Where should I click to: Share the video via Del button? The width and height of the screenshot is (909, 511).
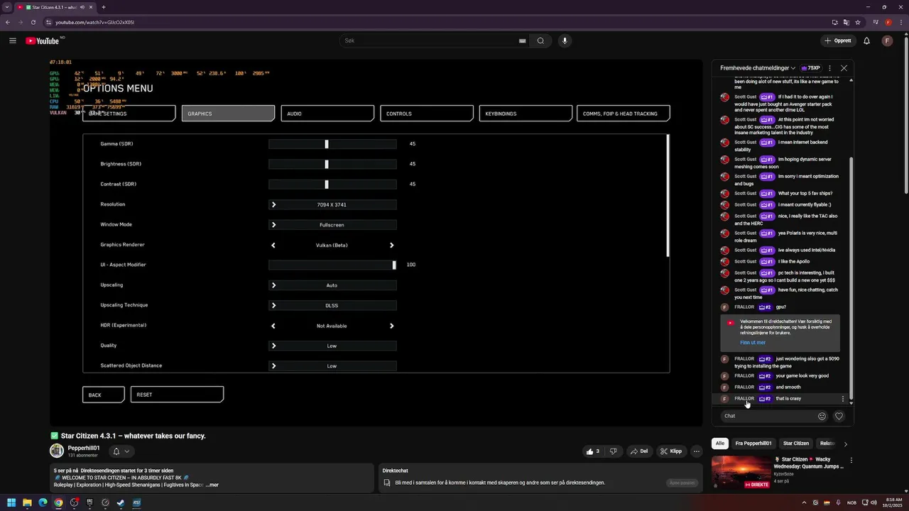(638, 451)
